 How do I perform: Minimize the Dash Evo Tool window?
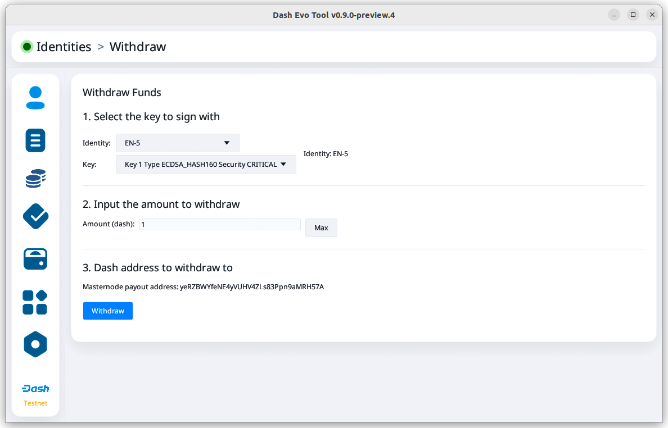pyautogui.click(x=614, y=15)
